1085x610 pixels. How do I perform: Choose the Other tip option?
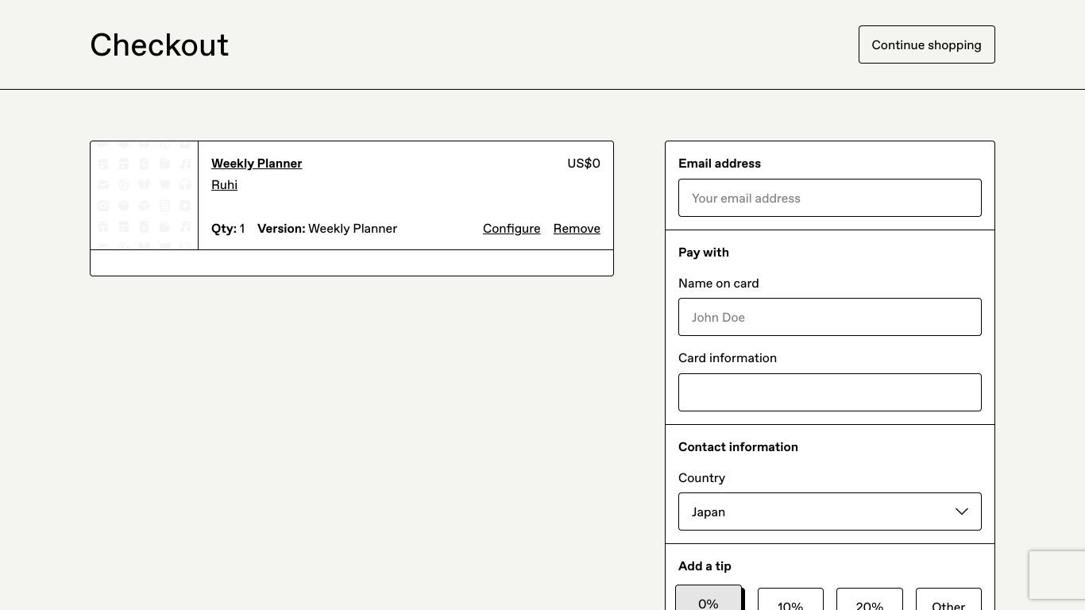(948, 600)
